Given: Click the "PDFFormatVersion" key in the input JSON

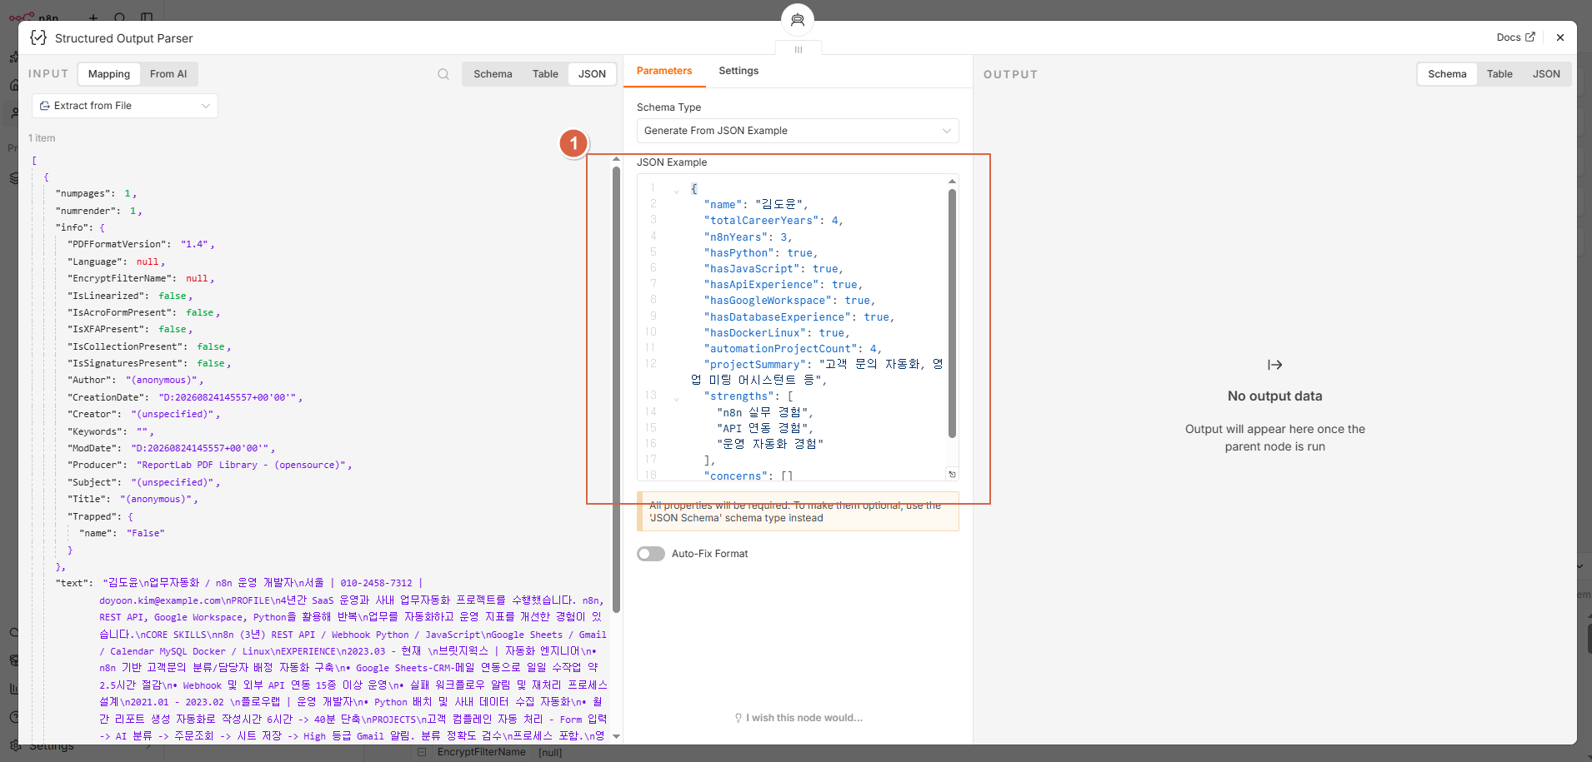Looking at the screenshot, I should pos(118,245).
